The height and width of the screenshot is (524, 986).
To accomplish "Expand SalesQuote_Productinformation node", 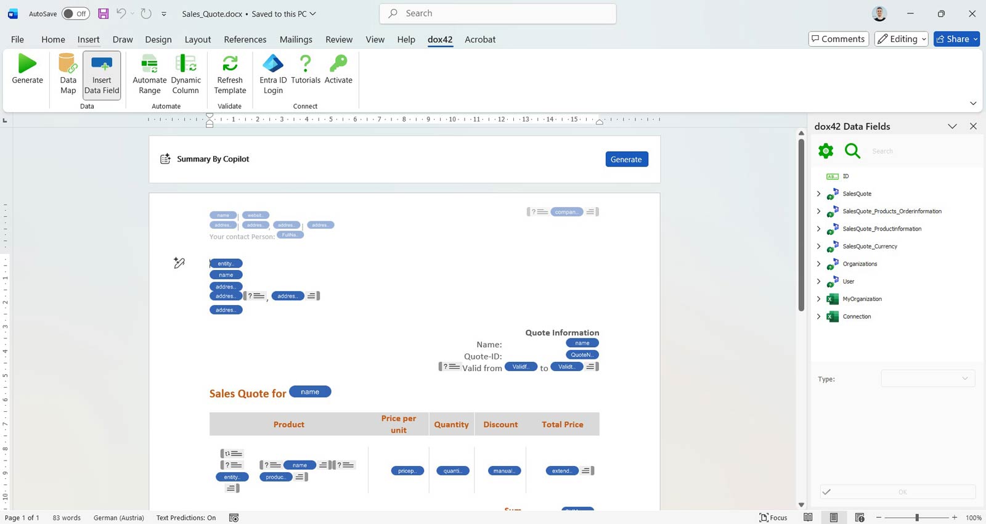I will [x=818, y=229].
